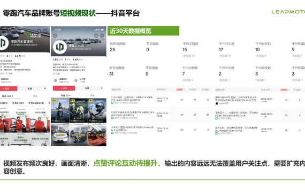Click 私信 button on first profile
305x192 pixels.
coord(30,89)
